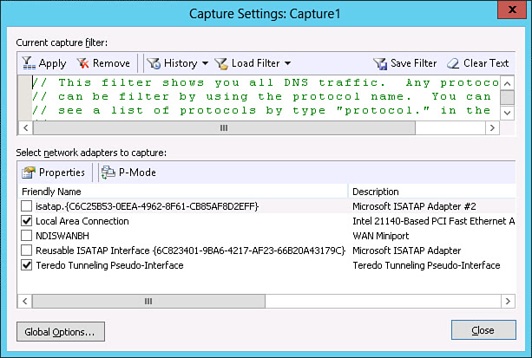The height and width of the screenshot is (358, 532).
Task: Click adapter list horizontal scroll left arrow
Action: (25, 301)
